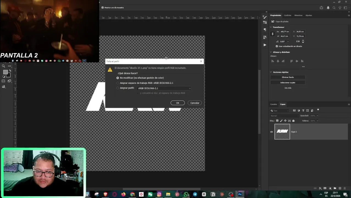The image size is (351, 198).
Task: Open the Relleno dropdown arrow
Action: pos(317,121)
